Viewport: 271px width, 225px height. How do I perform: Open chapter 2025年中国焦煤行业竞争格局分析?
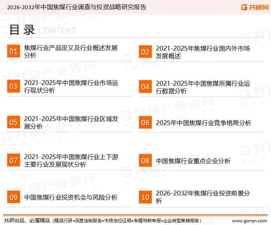(203, 123)
